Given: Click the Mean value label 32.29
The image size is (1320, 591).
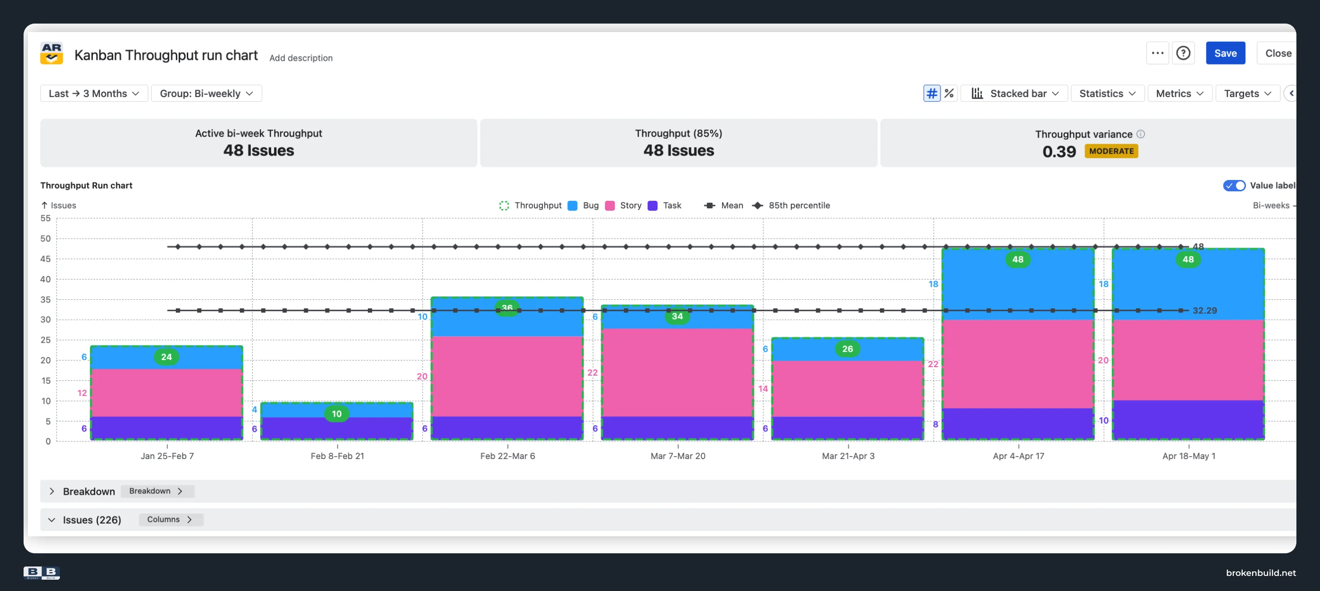Looking at the screenshot, I should coord(1204,311).
